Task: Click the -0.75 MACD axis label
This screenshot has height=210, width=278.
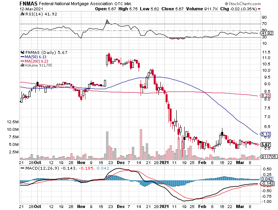Action: 266,197
